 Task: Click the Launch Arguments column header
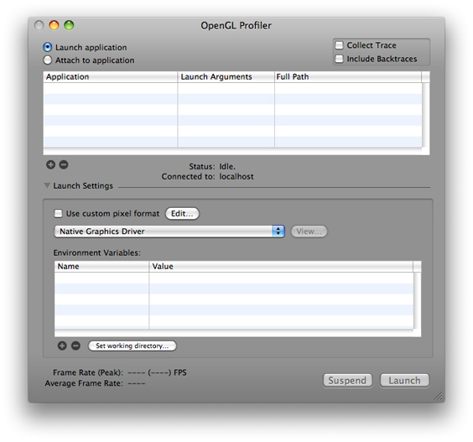pos(226,77)
